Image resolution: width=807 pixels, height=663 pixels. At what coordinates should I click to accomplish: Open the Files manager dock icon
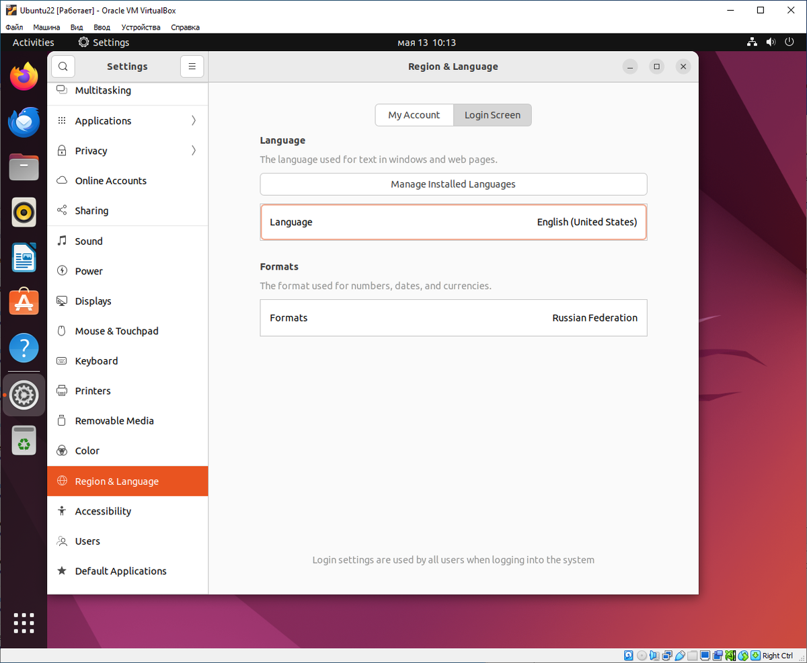24,167
